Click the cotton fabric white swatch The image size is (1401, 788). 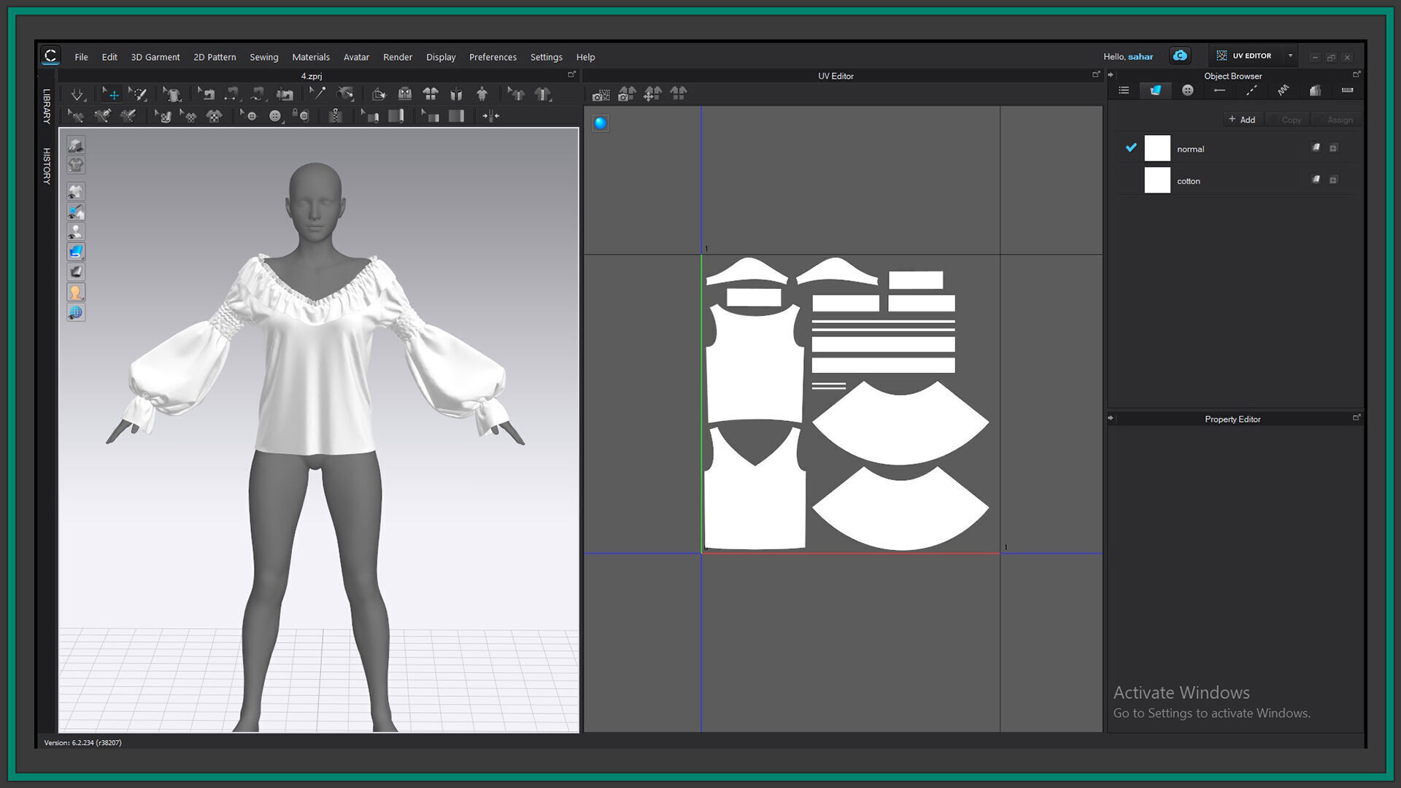point(1157,180)
